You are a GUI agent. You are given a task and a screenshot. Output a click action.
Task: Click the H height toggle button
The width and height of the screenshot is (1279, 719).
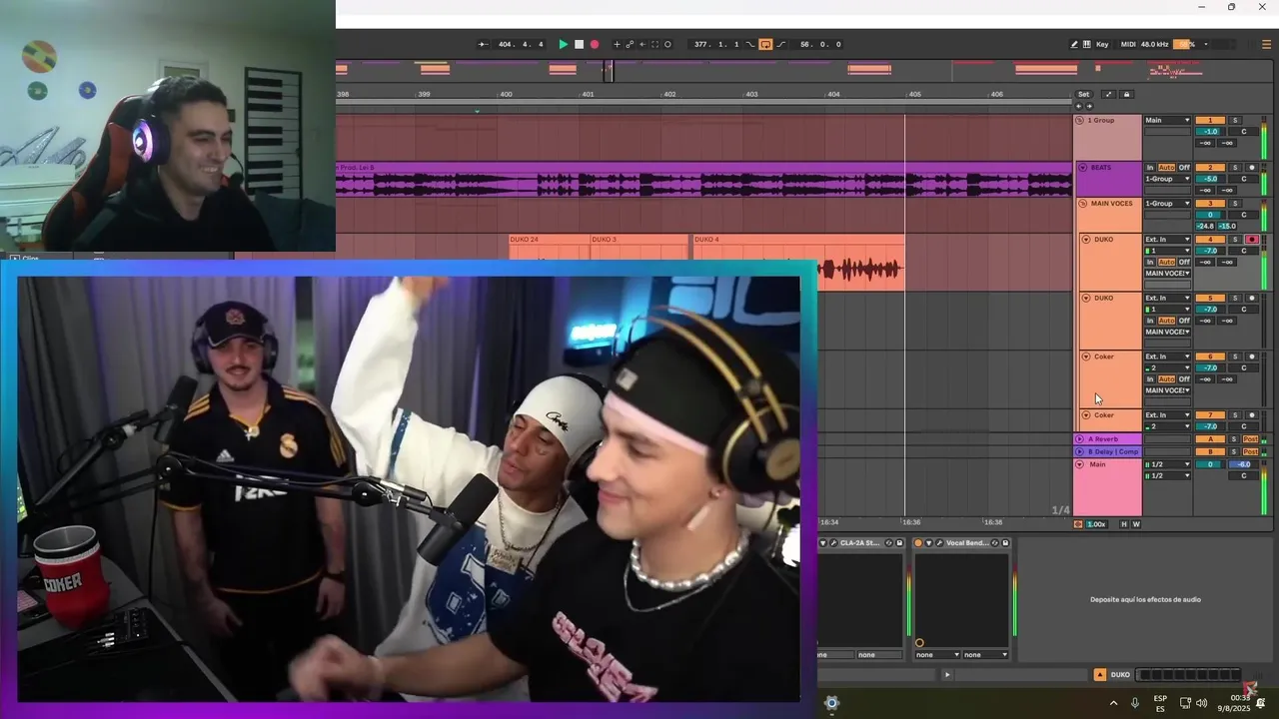click(1124, 524)
